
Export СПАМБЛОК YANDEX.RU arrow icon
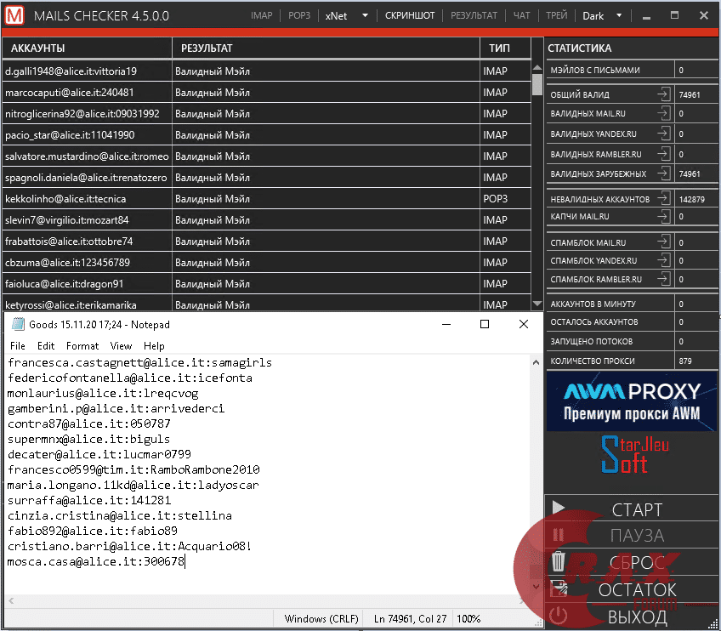(663, 260)
